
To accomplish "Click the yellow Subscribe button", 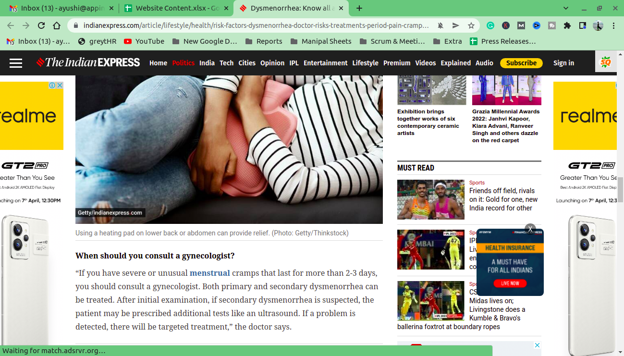I will point(521,63).
